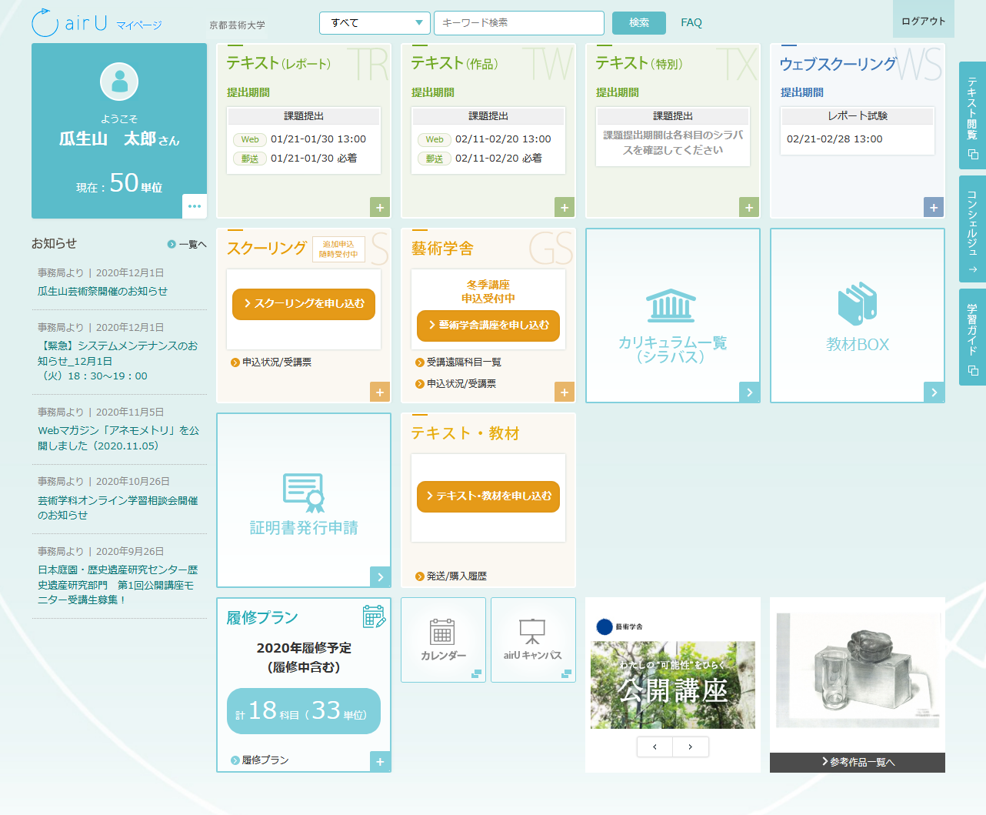Screen dimensions: 986x815
Task: Click the テキスト・教材を申し込む button
Action: tap(488, 496)
